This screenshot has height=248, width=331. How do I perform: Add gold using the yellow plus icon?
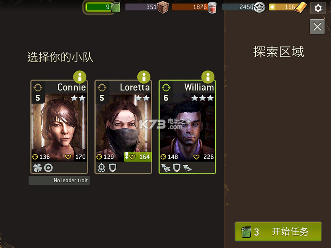(272, 7)
